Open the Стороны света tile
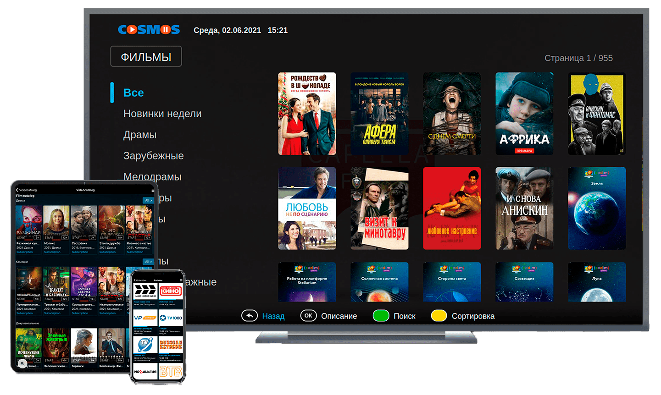This screenshot has width=661, height=395. tap(452, 282)
